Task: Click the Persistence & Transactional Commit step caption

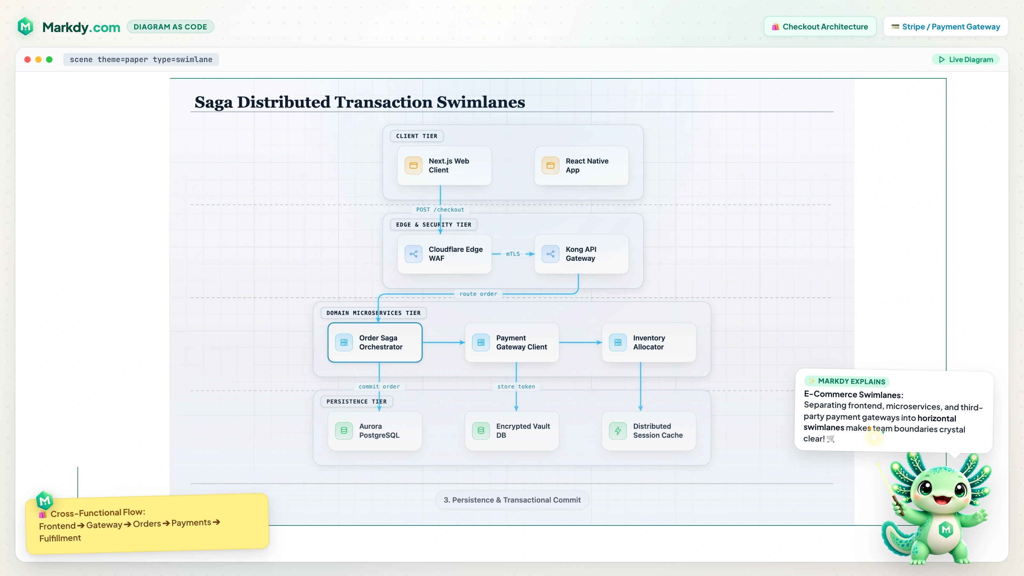Action: 512,500
